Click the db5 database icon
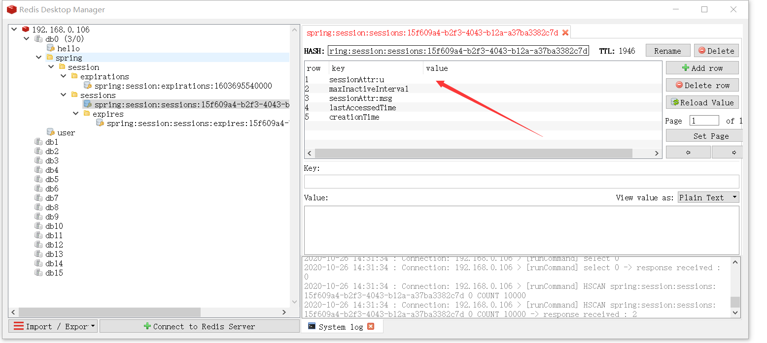Screen dimensions: 767x343 coord(38,179)
